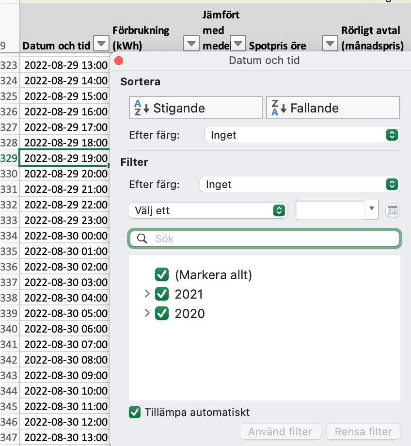411x446 pixels.
Task: Open the filter value combo box arrow
Action: [x=371, y=208]
